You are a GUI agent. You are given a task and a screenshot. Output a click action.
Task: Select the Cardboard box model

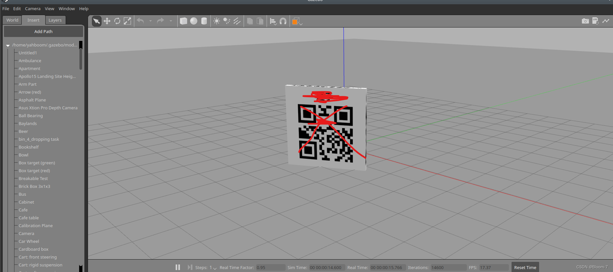pyautogui.click(x=33, y=249)
